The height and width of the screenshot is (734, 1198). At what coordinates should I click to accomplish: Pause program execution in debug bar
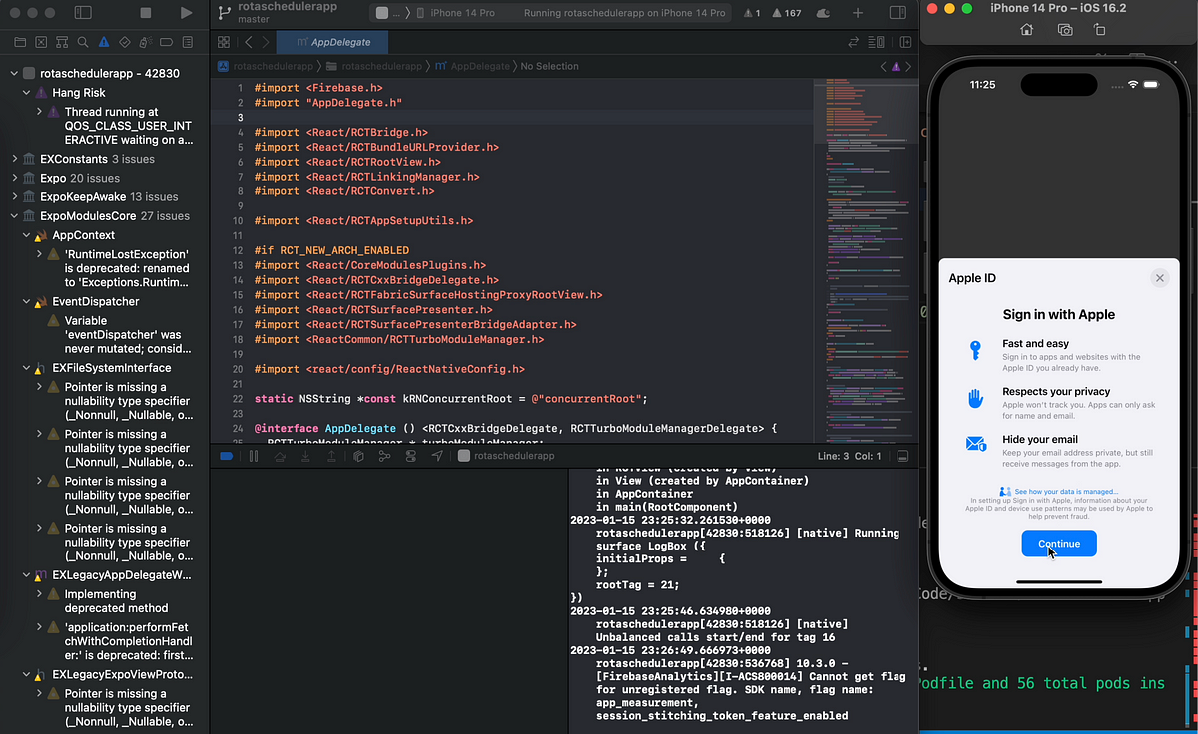coord(254,456)
